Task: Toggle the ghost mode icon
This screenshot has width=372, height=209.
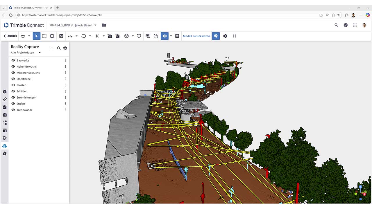Action: (155, 36)
